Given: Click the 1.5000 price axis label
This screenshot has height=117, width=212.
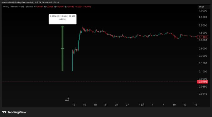Looking at the screenshot, I should tap(203, 33).
